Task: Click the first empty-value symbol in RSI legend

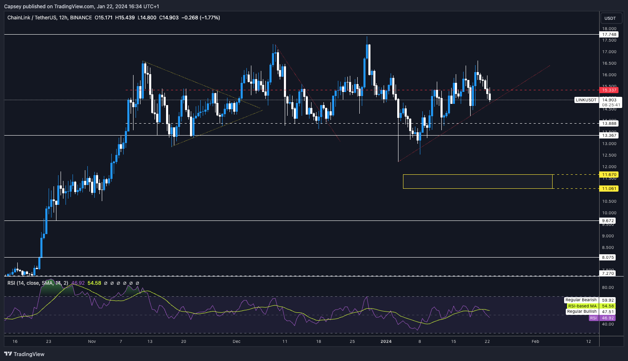Action: [105, 283]
